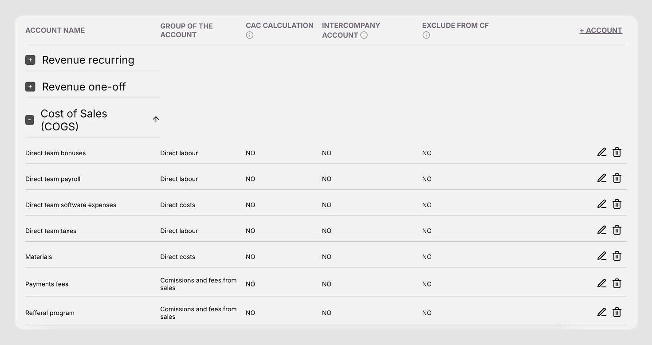
Task: Click the Exclude From CF info icon
Action: 426,35
